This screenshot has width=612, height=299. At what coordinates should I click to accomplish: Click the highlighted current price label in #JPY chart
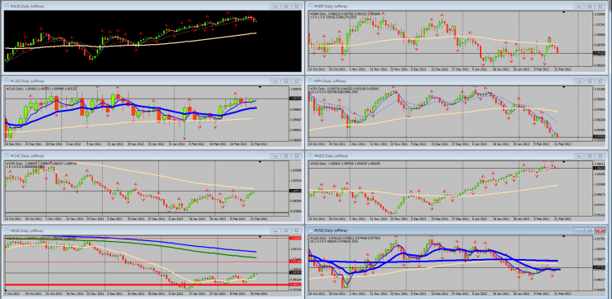(x=599, y=136)
